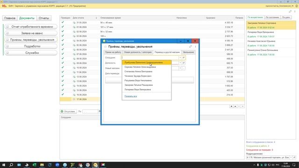Screen dimensions: 299x168
Task: Select the fourth employee, Елена Евгеньевна
Action: (271, 52)
